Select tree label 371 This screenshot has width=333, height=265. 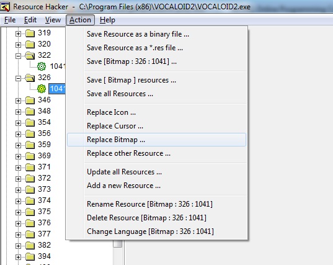click(45, 167)
